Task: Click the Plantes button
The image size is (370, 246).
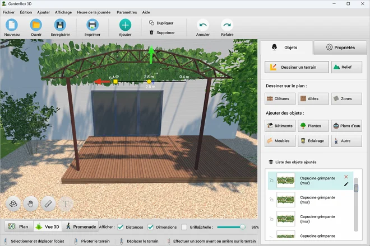Action: (x=313, y=126)
